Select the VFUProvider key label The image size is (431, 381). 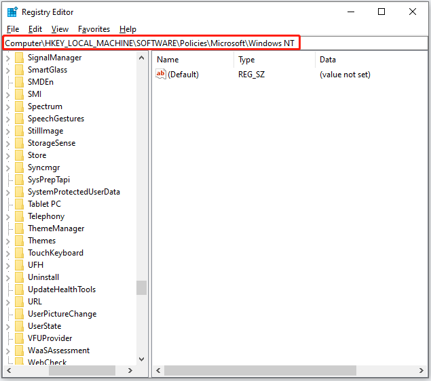click(50, 338)
